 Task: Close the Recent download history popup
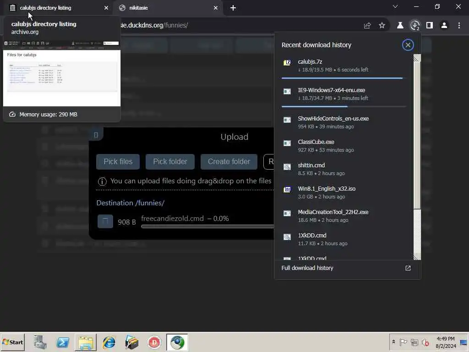pos(408,45)
